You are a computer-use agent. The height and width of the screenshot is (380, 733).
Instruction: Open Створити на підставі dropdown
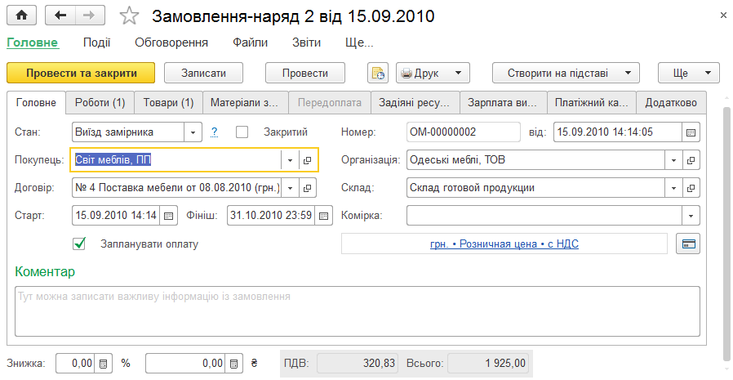point(566,73)
